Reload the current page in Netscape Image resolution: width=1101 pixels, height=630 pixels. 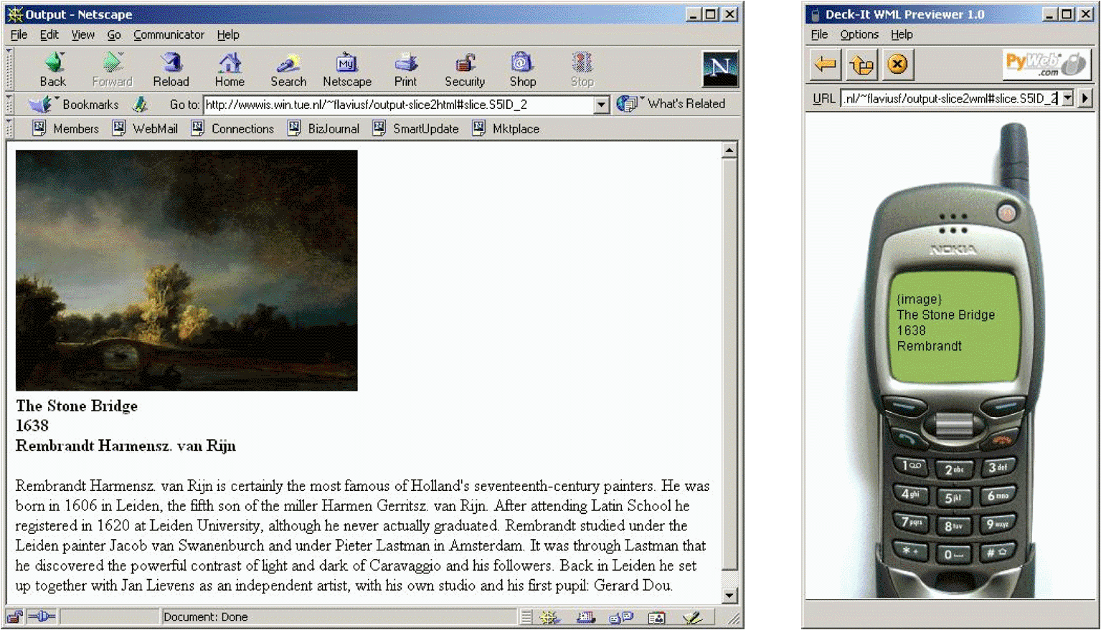[x=171, y=70]
